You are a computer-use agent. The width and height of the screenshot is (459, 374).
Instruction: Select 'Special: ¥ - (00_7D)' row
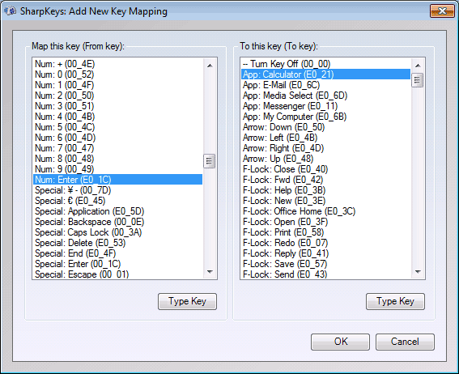[118, 190]
